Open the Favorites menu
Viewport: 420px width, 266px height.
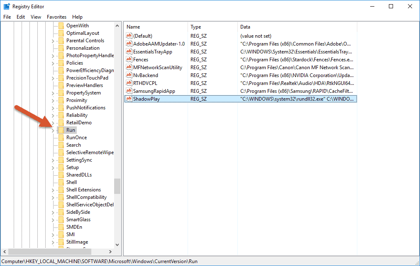click(56, 17)
